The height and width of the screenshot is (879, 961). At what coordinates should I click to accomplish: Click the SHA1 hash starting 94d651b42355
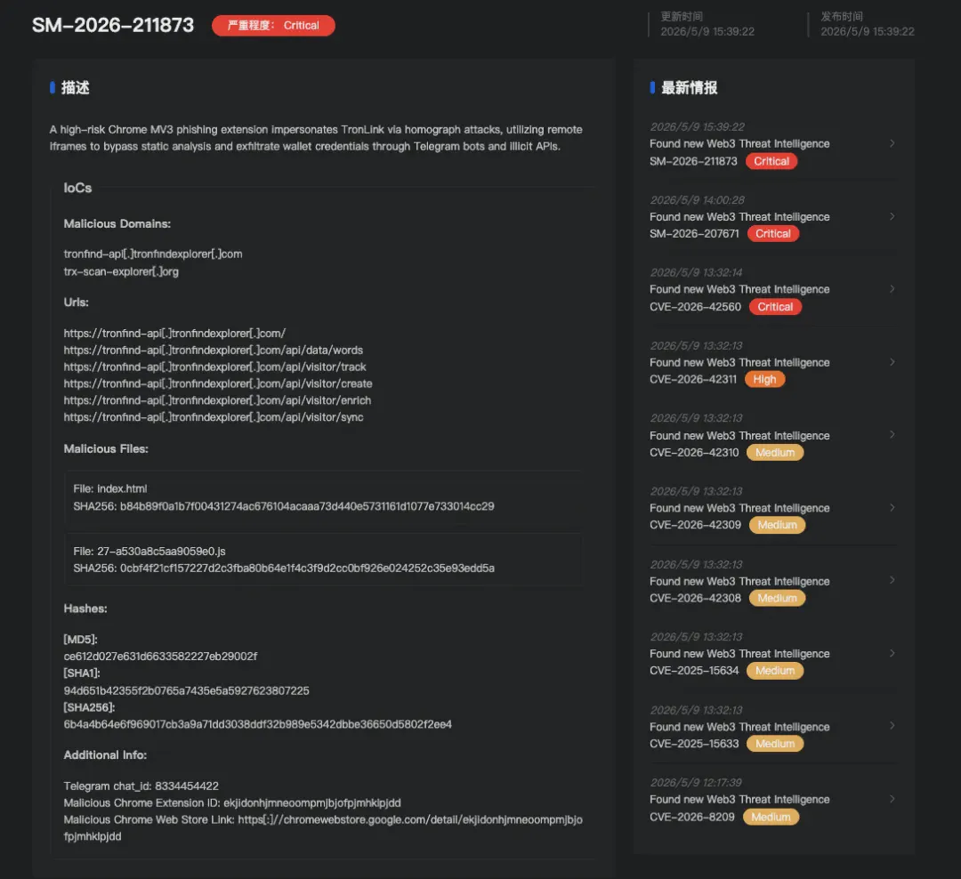(186, 690)
